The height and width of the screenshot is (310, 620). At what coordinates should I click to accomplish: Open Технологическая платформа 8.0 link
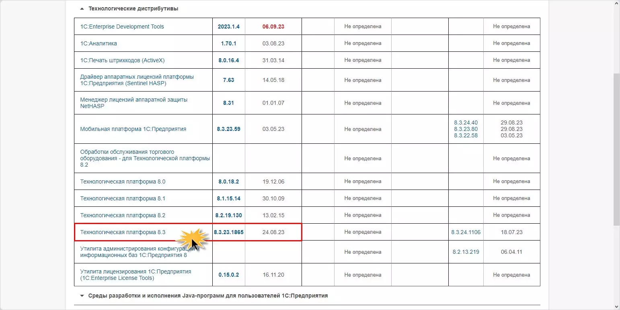point(123,182)
